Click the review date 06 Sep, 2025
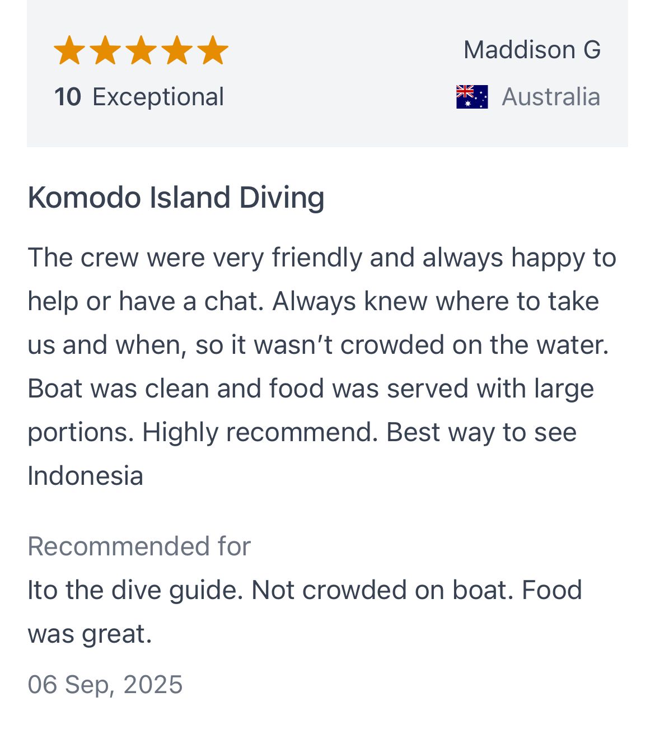The width and height of the screenshot is (655, 739). point(105,685)
